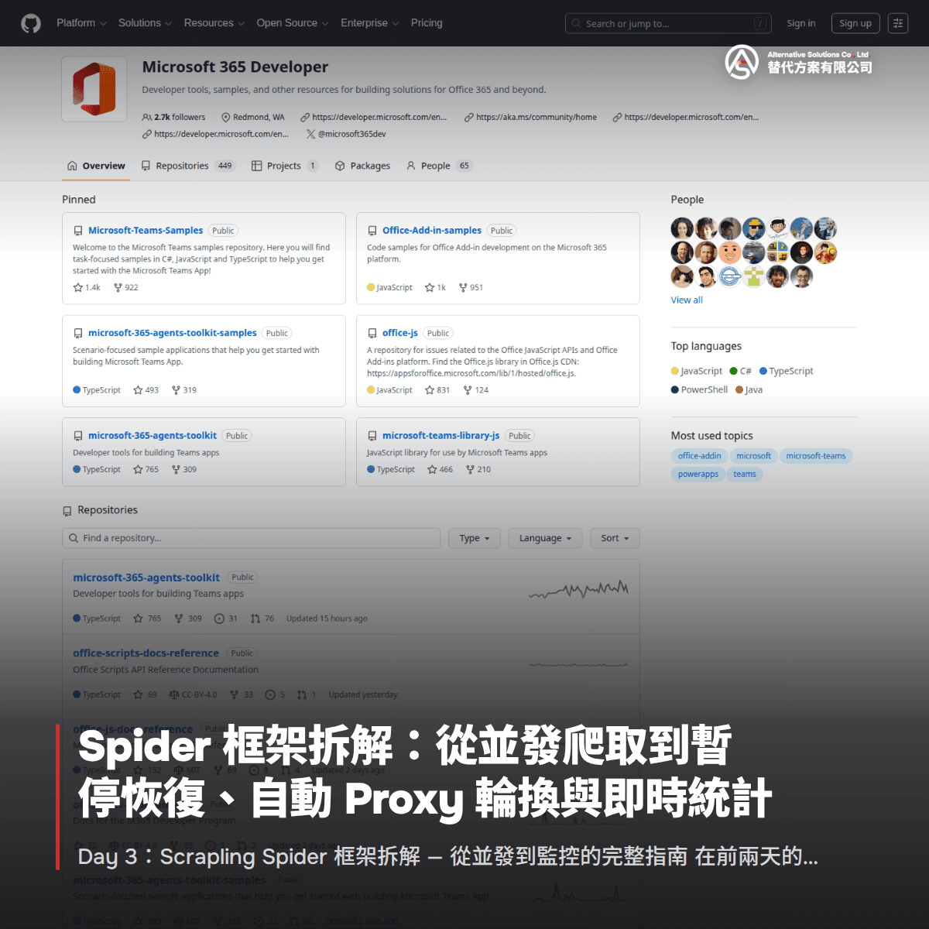View 31 open issues of agents-toolkit
The image size is (929, 929).
click(x=226, y=619)
